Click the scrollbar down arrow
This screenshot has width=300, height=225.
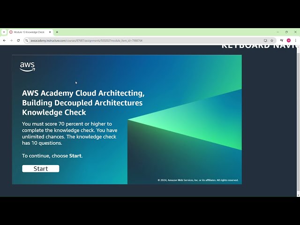[x=298, y=195]
